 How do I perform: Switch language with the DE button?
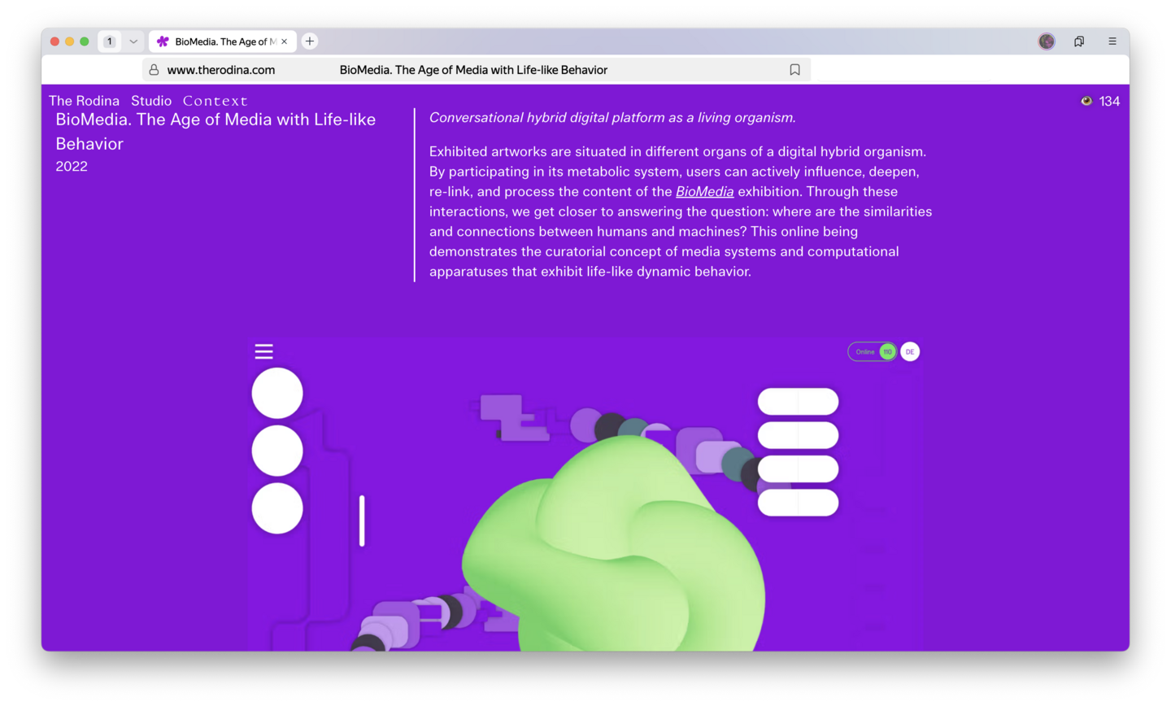coord(910,351)
